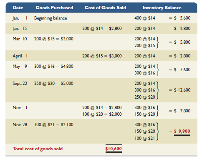Screen dimensions: 212x164
Task: Select the Jan. 15 date cell
Action: click(20, 29)
